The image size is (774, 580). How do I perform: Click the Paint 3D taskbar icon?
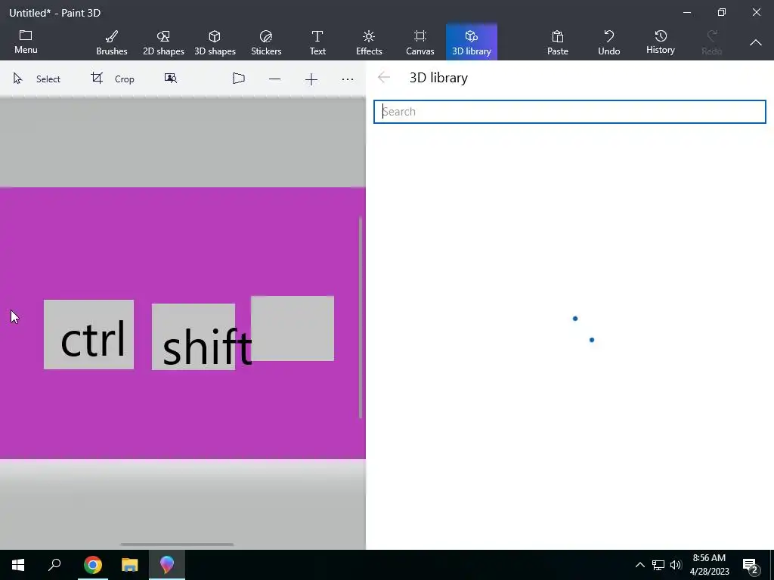click(x=167, y=565)
